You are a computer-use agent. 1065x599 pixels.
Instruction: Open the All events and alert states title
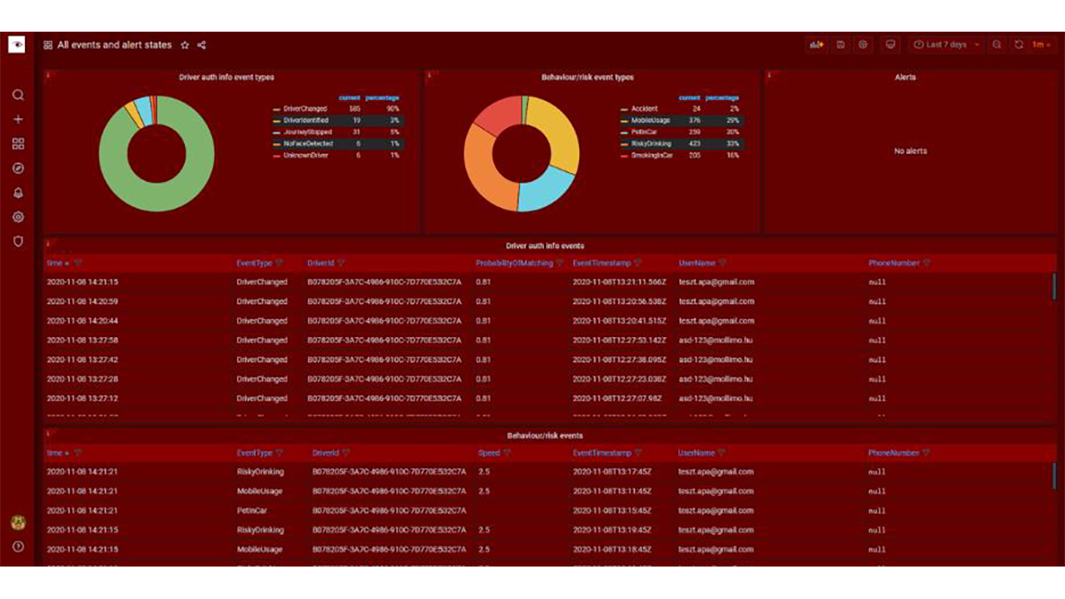tap(114, 45)
